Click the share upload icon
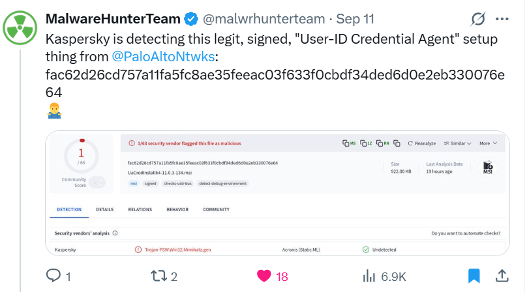The width and height of the screenshot is (527, 292). 502,276
